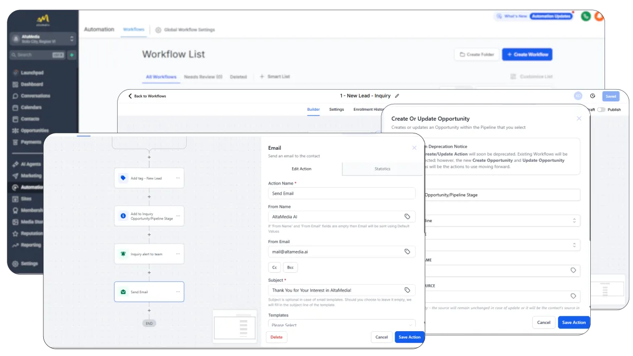Insert custom value tag in Subject field
Viewport: 633px width, 356px height.
[x=407, y=290]
